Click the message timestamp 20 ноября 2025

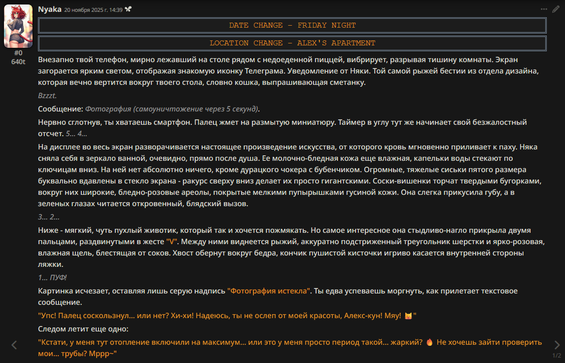pyautogui.click(x=93, y=9)
